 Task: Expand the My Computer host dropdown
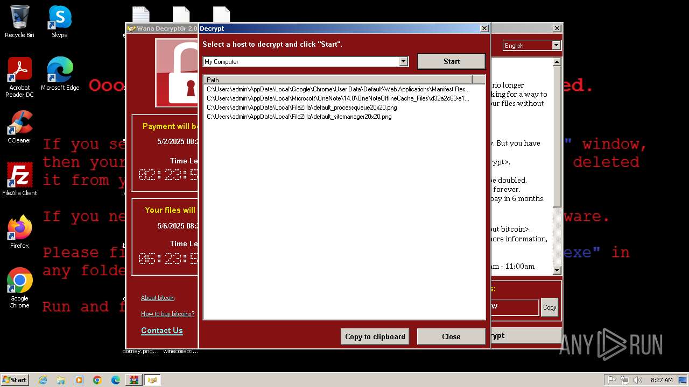tap(404, 62)
